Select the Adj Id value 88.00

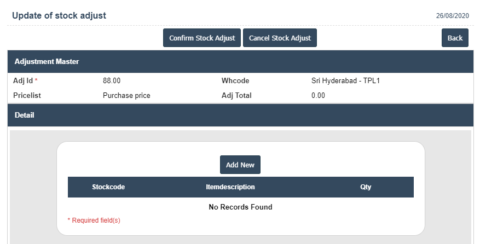click(x=112, y=81)
